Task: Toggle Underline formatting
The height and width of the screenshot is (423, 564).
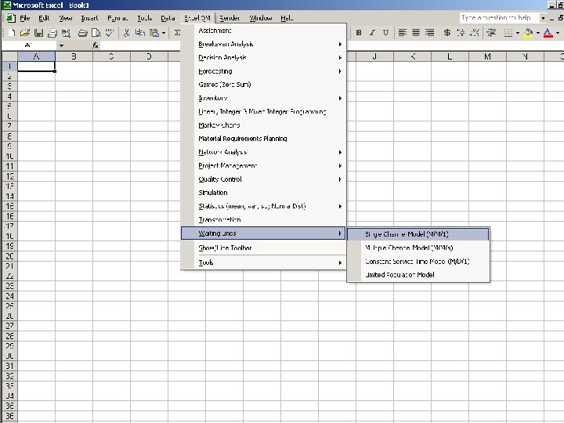Action: (x=385, y=33)
